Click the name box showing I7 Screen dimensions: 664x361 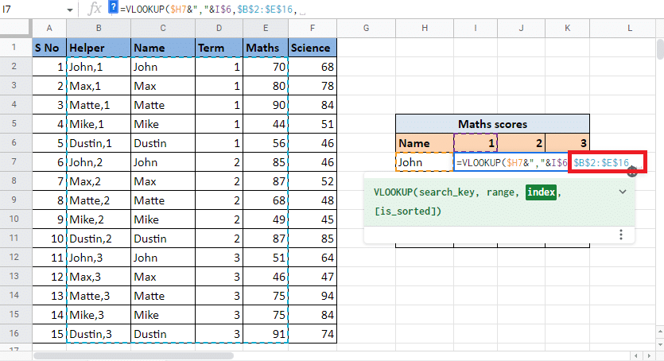point(24,10)
